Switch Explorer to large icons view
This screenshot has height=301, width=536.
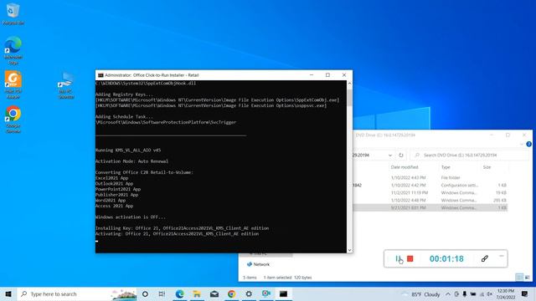[527, 278]
